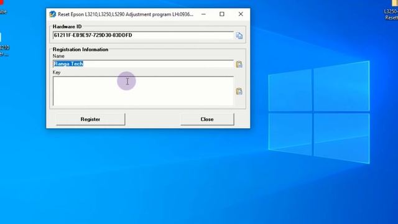Minimize the adjustment program window
398x224 pixels.
click(x=203, y=14)
